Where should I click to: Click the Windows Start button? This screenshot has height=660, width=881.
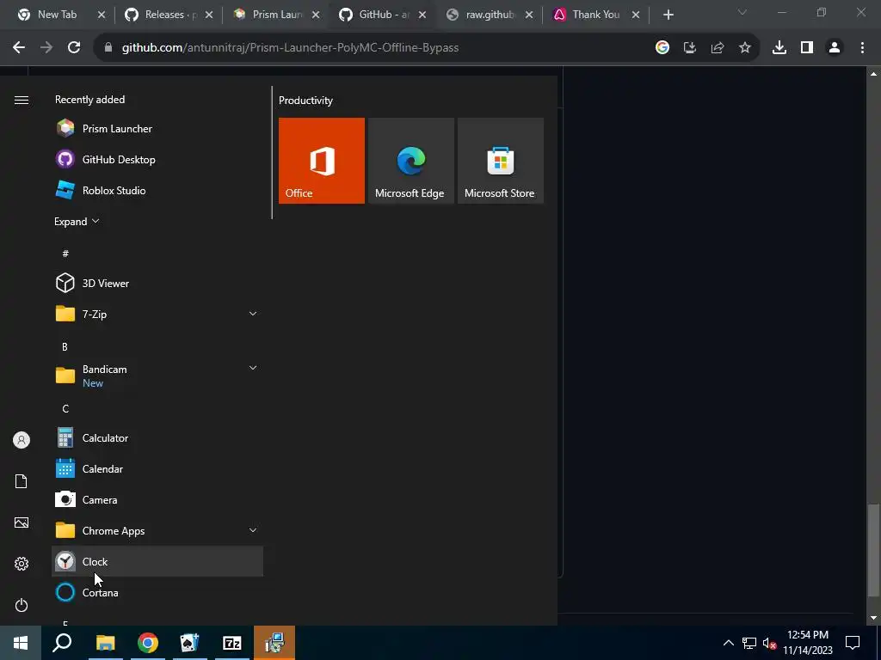[21, 643]
